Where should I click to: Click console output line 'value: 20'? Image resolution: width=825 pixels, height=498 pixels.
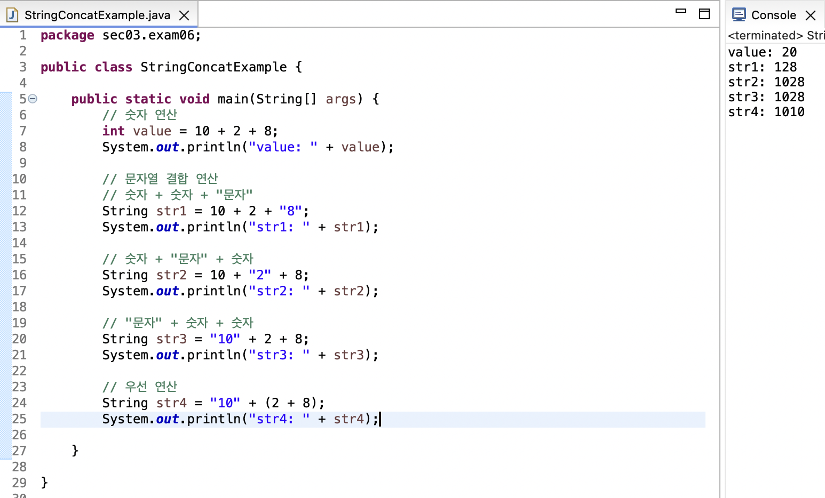click(x=762, y=52)
